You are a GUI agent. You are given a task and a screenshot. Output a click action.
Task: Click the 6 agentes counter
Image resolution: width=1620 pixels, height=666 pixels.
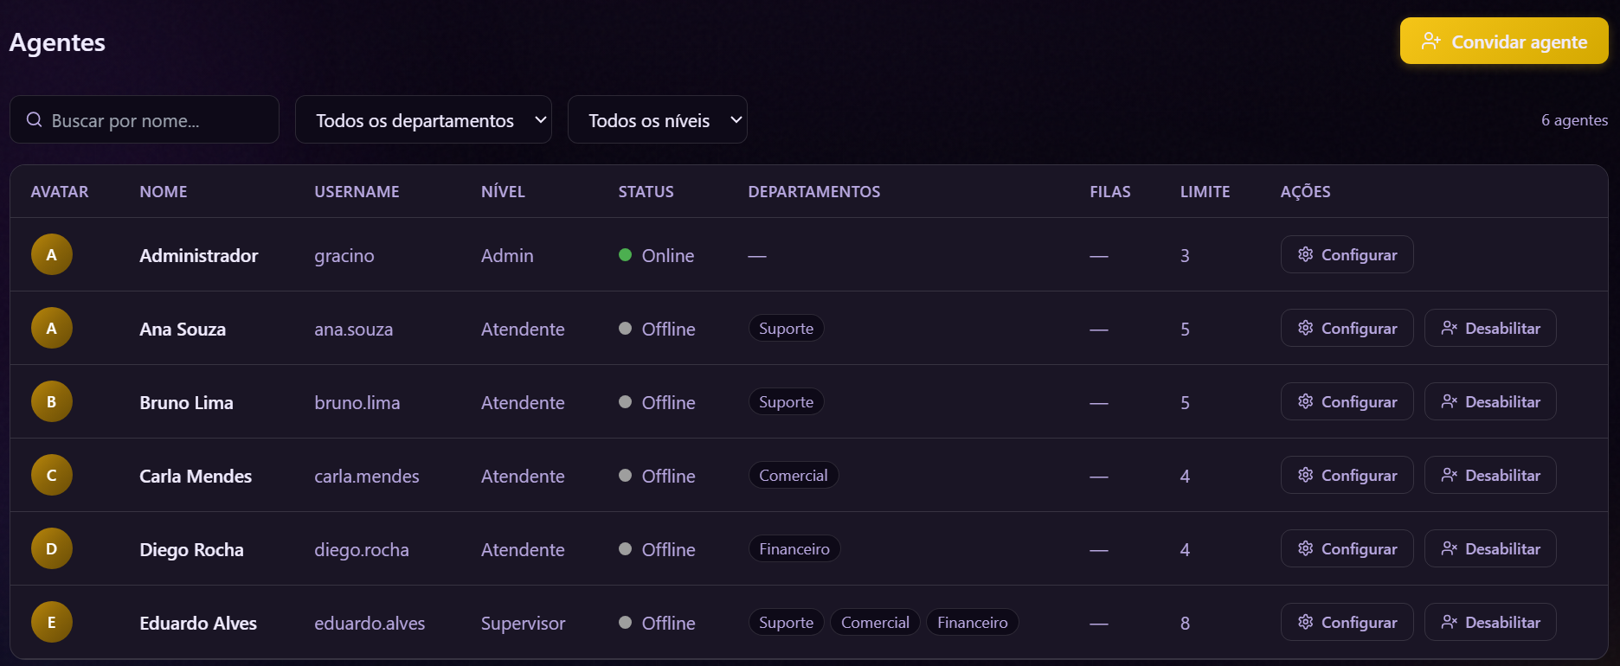coord(1574,120)
